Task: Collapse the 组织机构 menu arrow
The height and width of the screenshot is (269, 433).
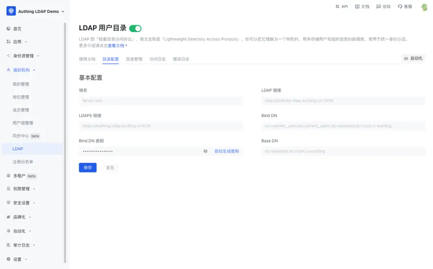Action: [34, 70]
